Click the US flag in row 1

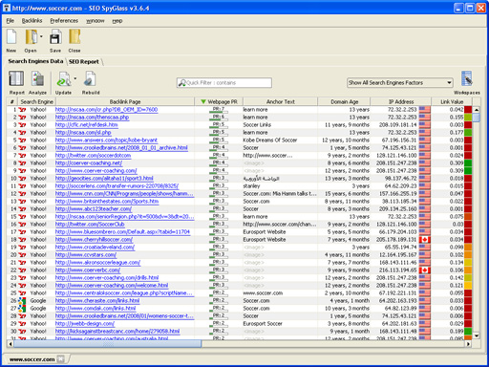[424, 110]
